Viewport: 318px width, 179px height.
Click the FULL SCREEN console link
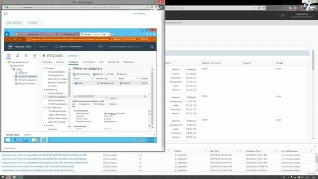(139, 13)
